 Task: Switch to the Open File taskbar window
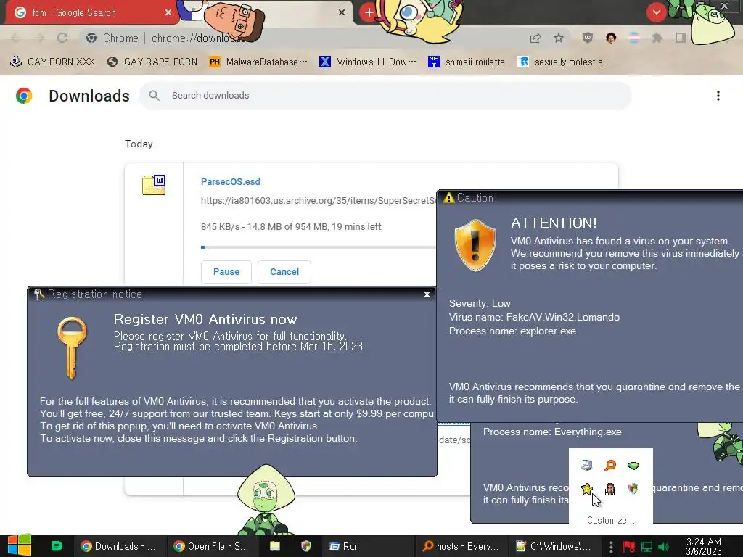tap(213, 546)
